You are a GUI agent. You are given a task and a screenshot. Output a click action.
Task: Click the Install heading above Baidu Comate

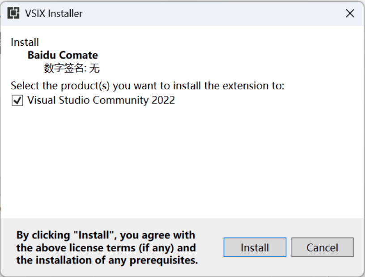pos(25,43)
